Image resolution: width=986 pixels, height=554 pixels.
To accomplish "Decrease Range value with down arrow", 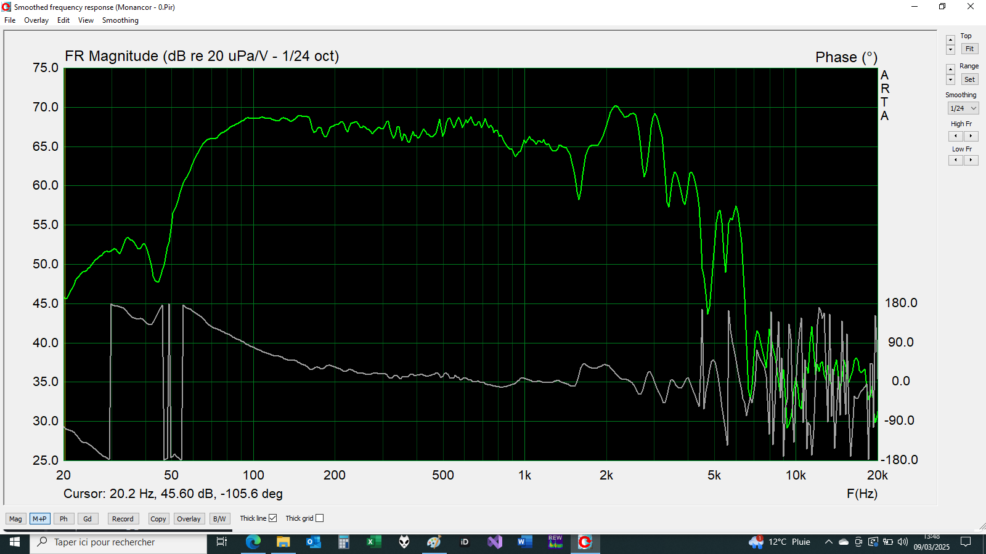I will [950, 80].
